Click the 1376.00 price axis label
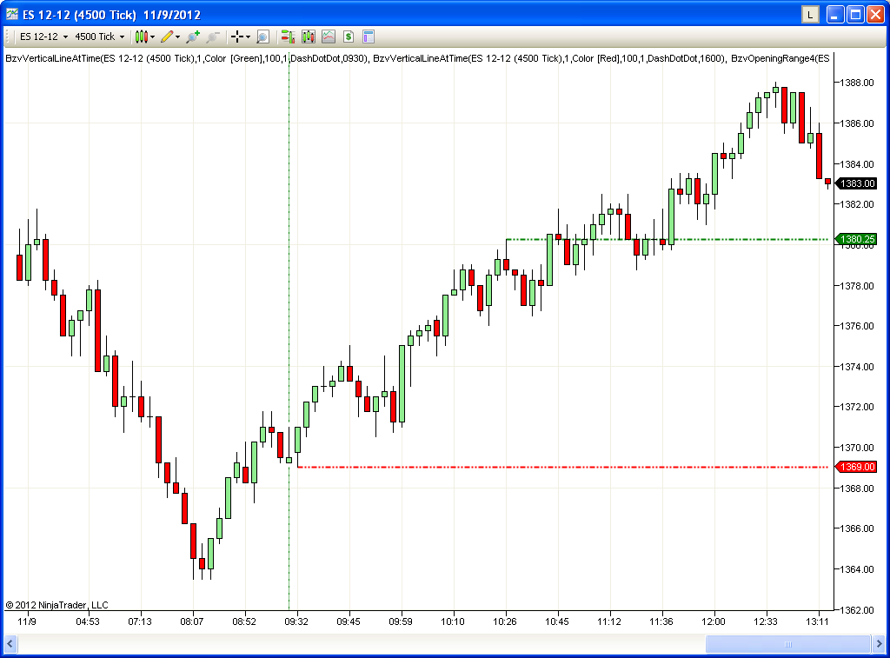The image size is (890, 658). (856, 327)
